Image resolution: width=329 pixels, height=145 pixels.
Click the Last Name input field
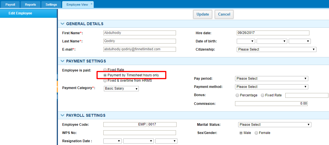140,41
